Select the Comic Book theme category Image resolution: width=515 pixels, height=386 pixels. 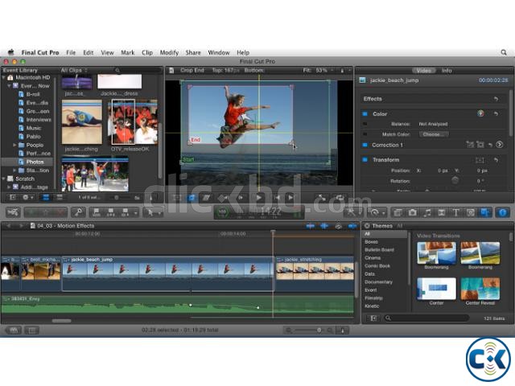click(x=377, y=266)
